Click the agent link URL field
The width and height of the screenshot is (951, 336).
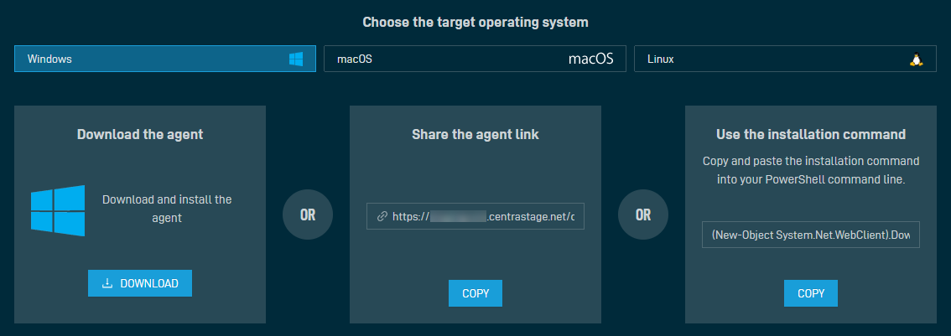tap(475, 216)
